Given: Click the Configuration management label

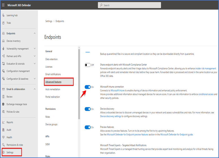Looking at the screenshot, I should click(x=18, y=71).
